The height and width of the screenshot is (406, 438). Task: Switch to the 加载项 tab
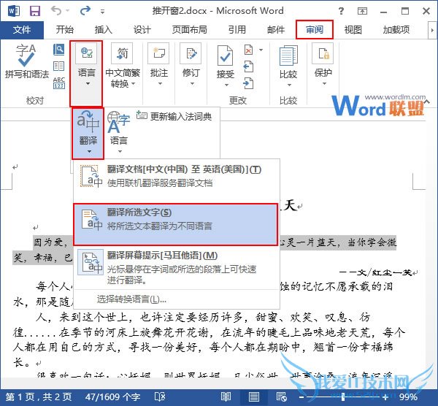[x=396, y=30]
